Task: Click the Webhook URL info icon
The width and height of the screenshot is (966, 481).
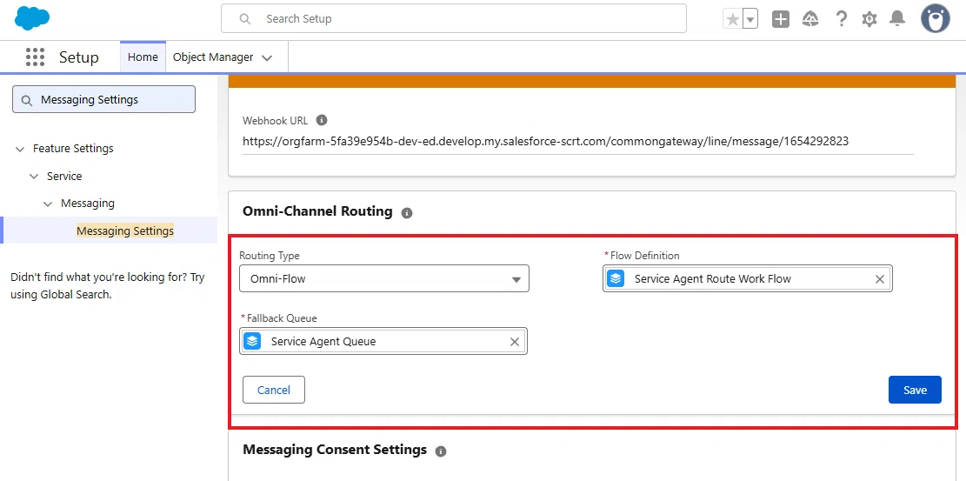Action: pyautogui.click(x=322, y=120)
